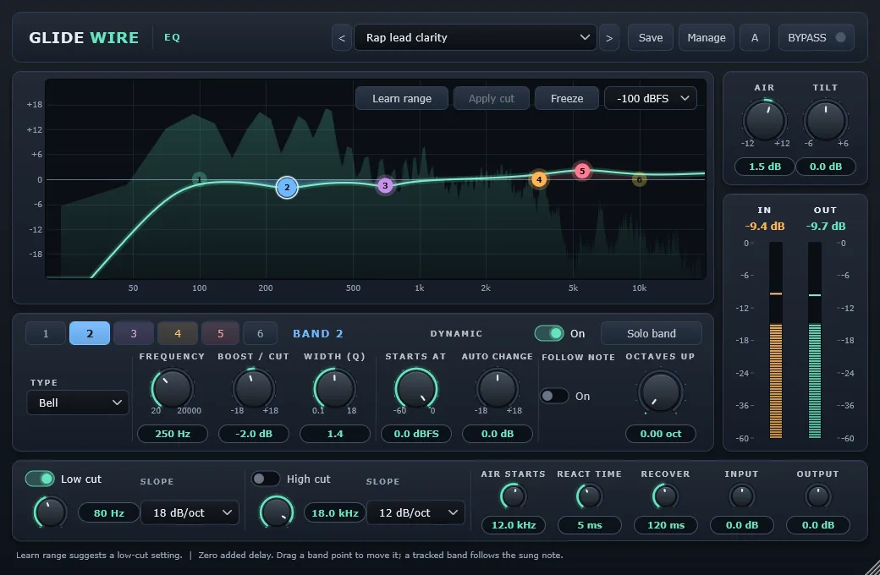This screenshot has height=575, width=880.
Task: Click the TILT knob
Action: pyautogui.click(x=825, y=120)
